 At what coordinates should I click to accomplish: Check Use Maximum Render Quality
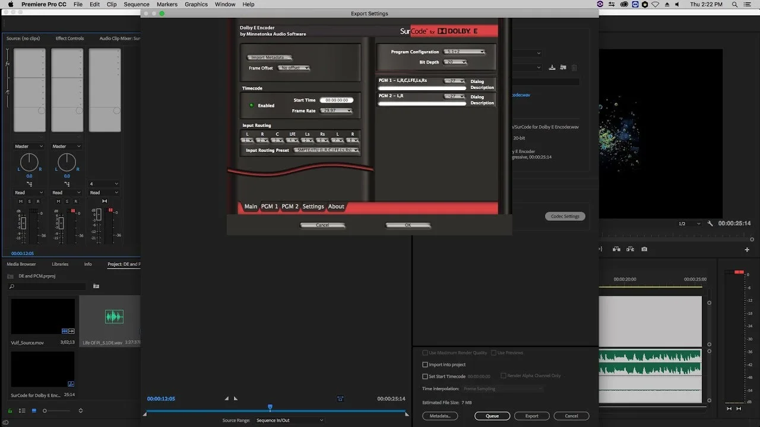425,353
